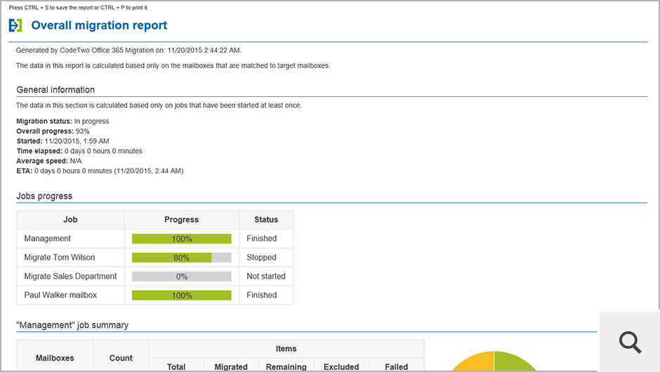The image size is (660, 372).
Task: Click the Time elapsed line
Action: tap(79, 151)
